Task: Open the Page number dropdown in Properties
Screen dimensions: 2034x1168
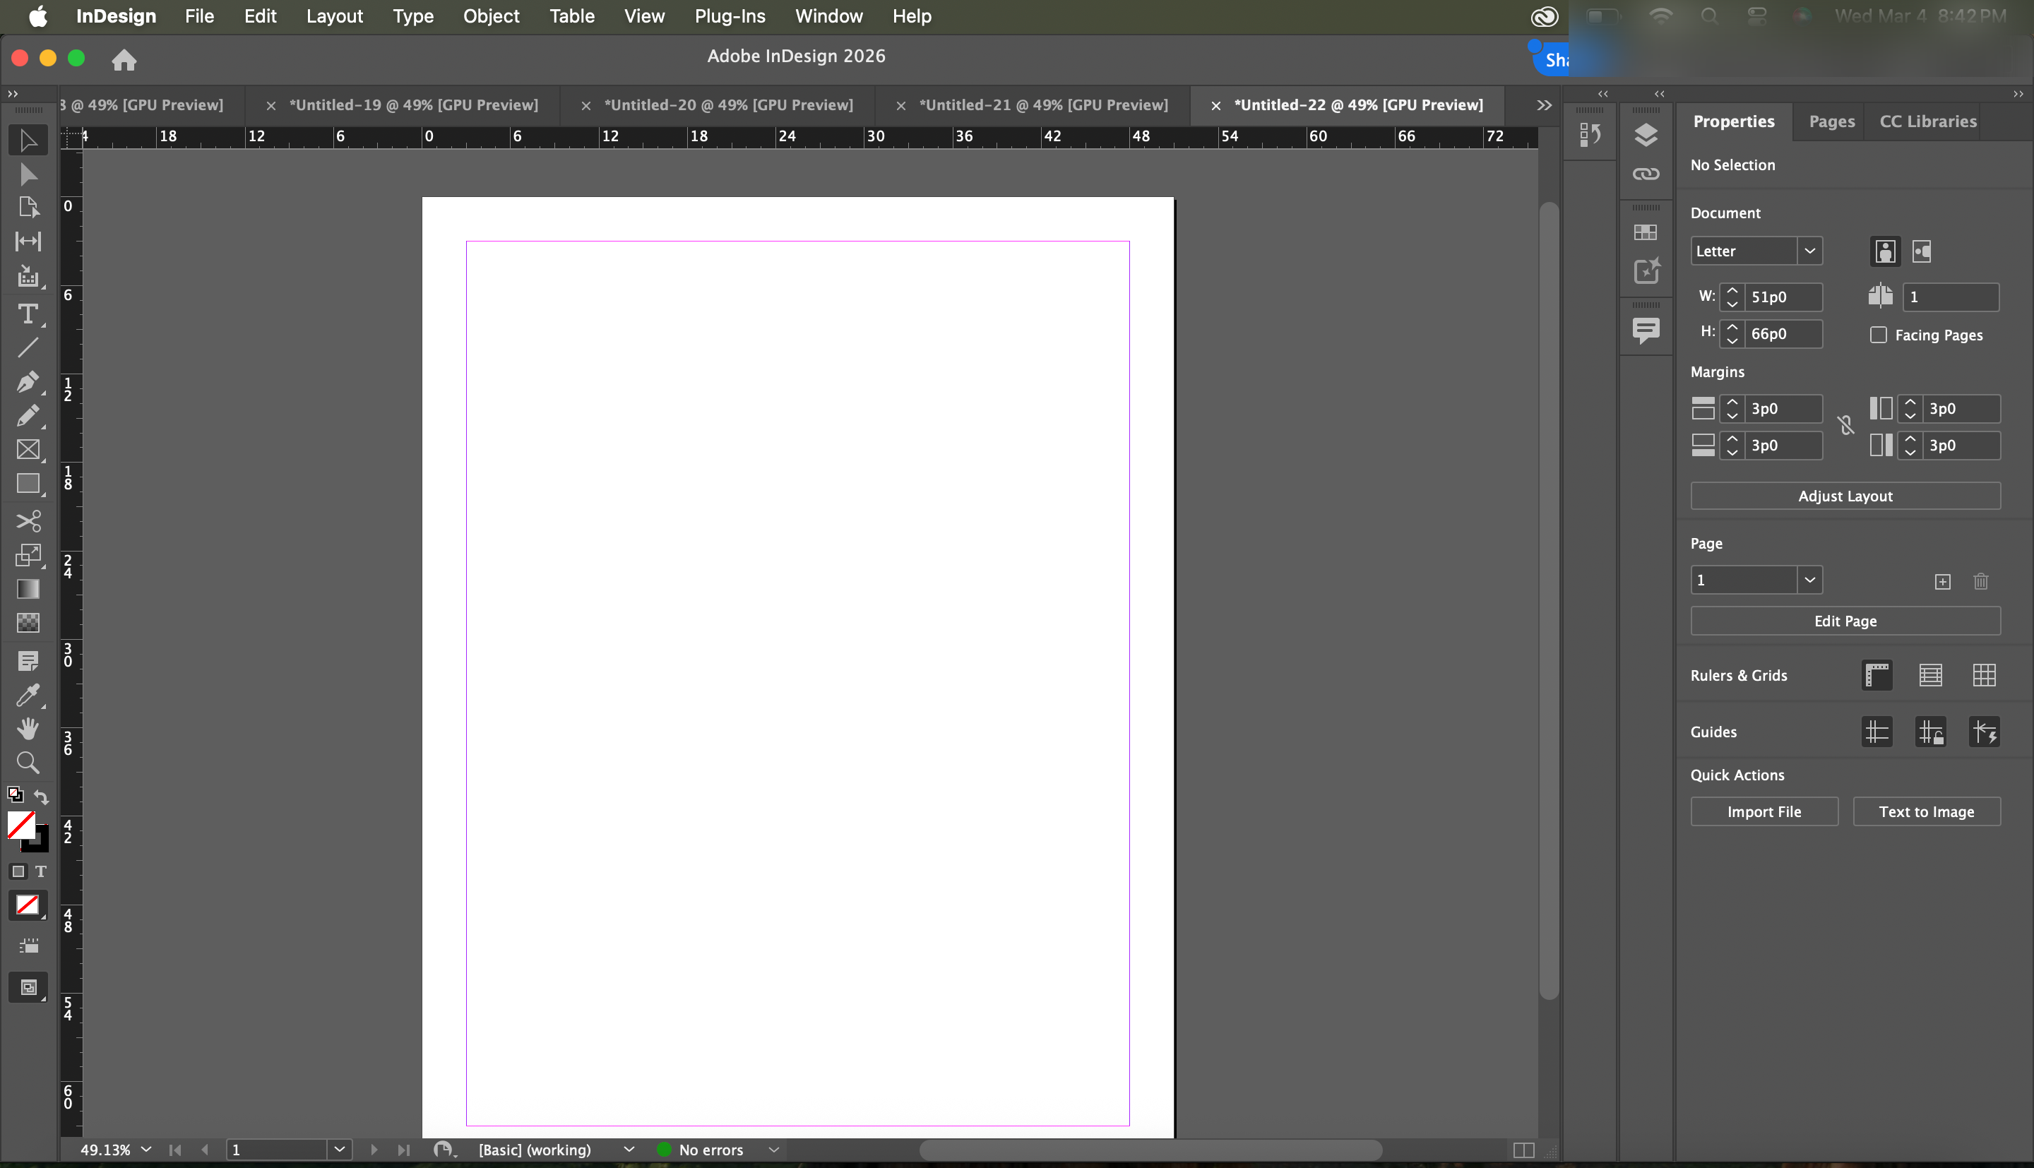Action: coord(1809,580)
